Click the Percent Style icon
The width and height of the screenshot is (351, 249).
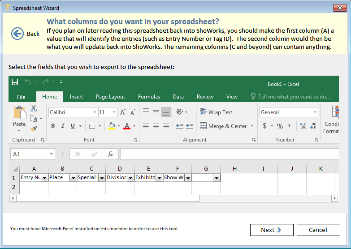(280, 126)
